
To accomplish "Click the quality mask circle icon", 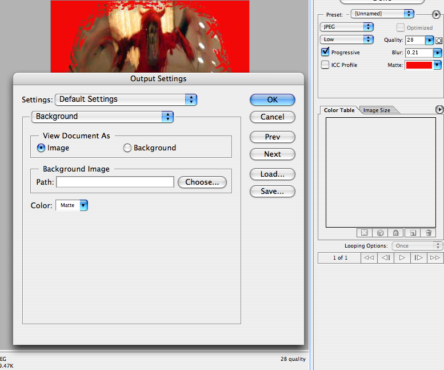I will (439, 41).
